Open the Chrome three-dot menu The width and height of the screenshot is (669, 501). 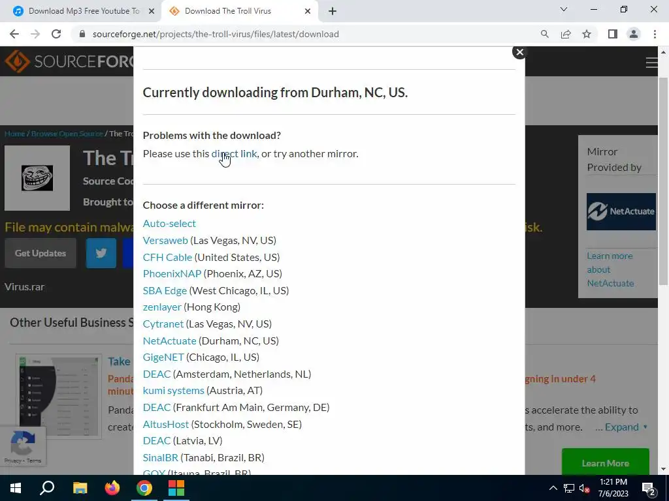tap(655, 34)
